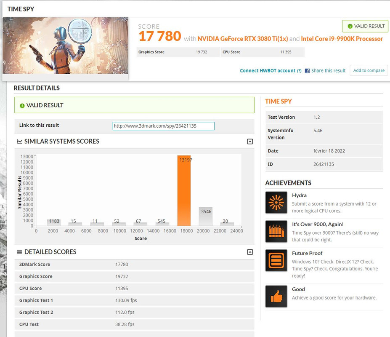Click the date février 18 2022
The width and height of the screenshot is (390, 337).
(x=329, y=151)
